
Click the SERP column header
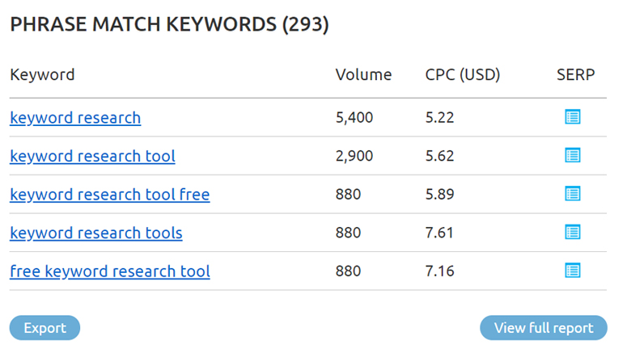(576, 74)
